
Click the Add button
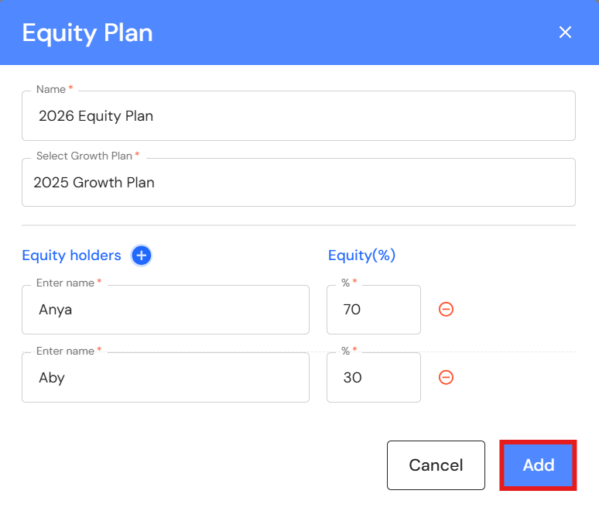[538, 465]
